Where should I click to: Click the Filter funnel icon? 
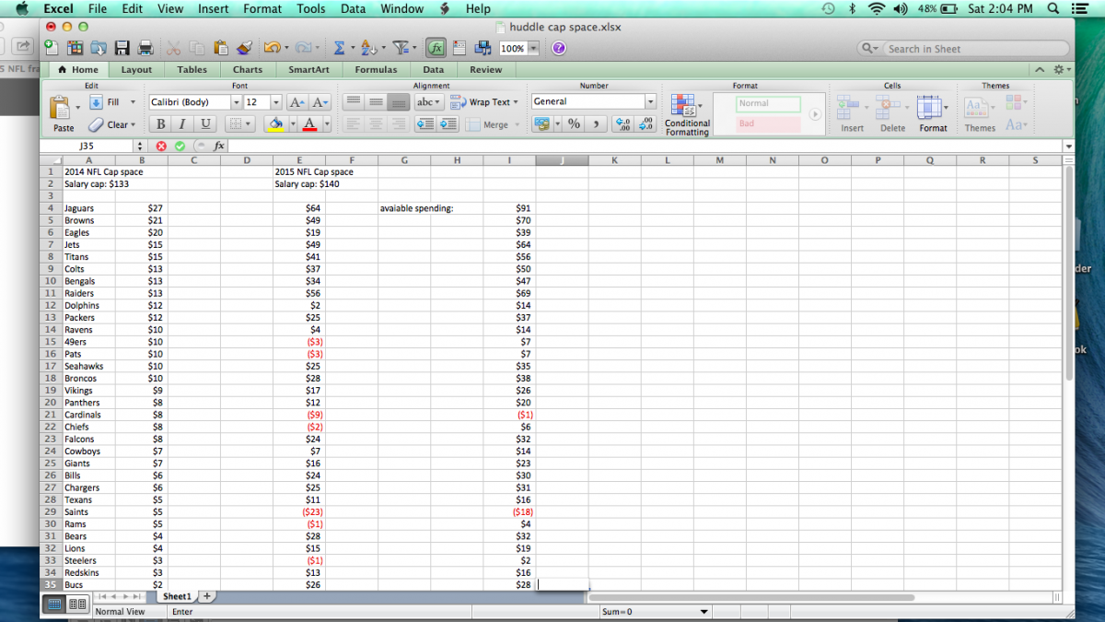coord(400,48)
